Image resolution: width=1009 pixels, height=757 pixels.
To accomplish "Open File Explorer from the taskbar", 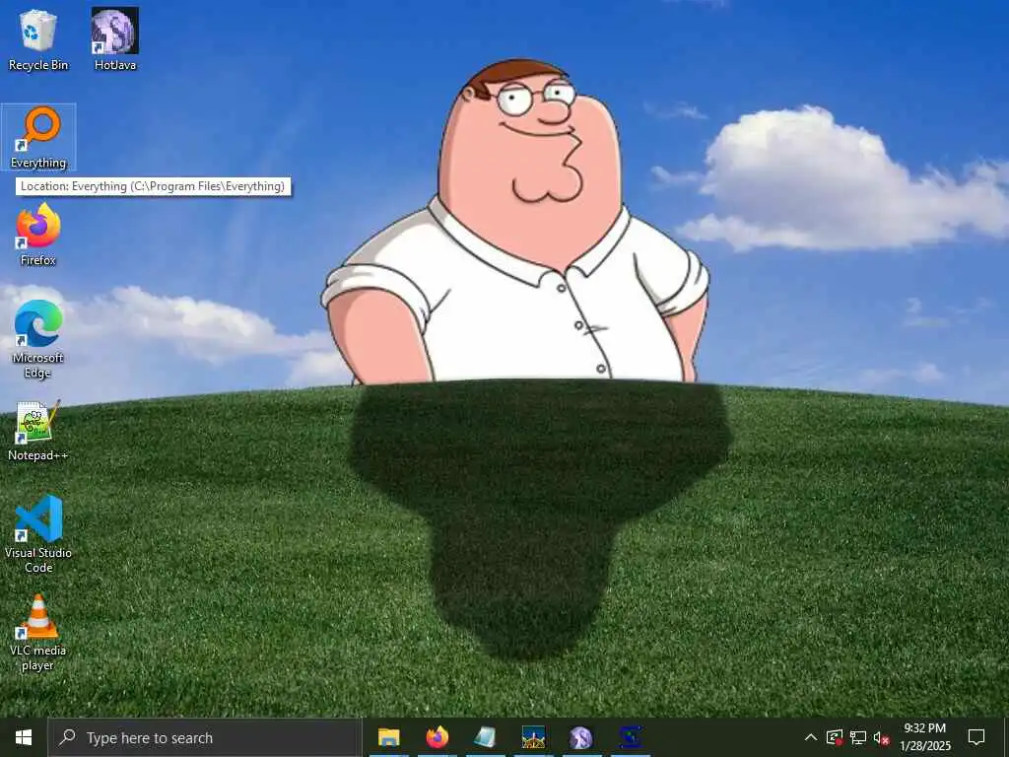I will click(388, 737).
